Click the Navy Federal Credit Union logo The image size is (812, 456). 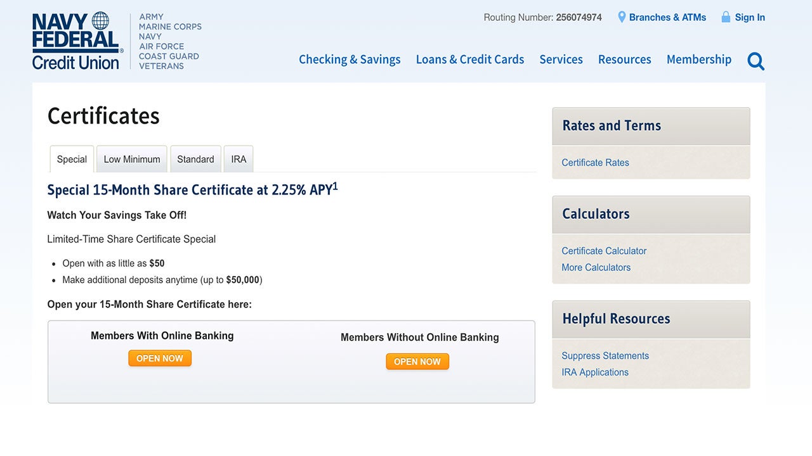[x=76, y=41]
